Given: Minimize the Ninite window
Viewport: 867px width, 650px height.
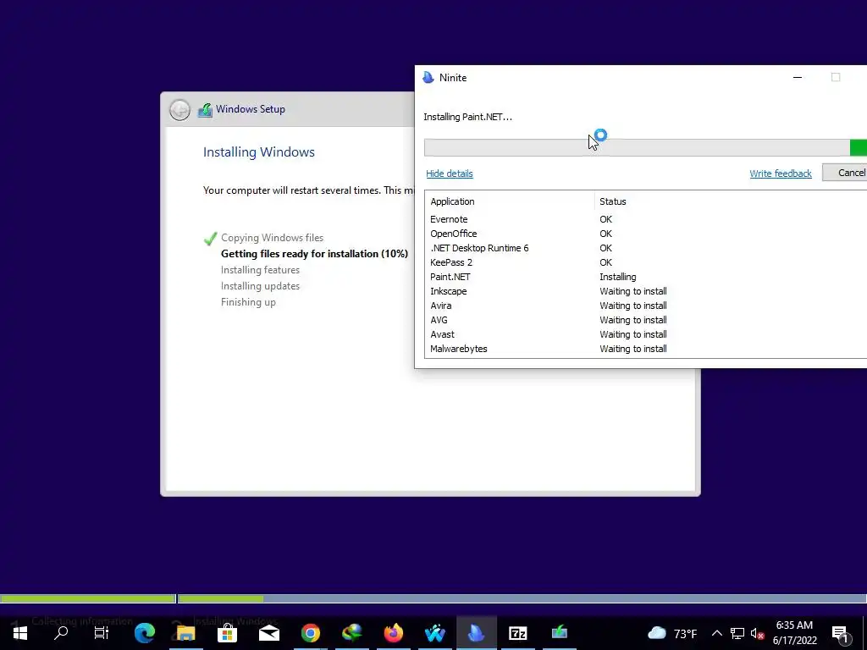Looking at the screenshot, I should pos(798,77).
